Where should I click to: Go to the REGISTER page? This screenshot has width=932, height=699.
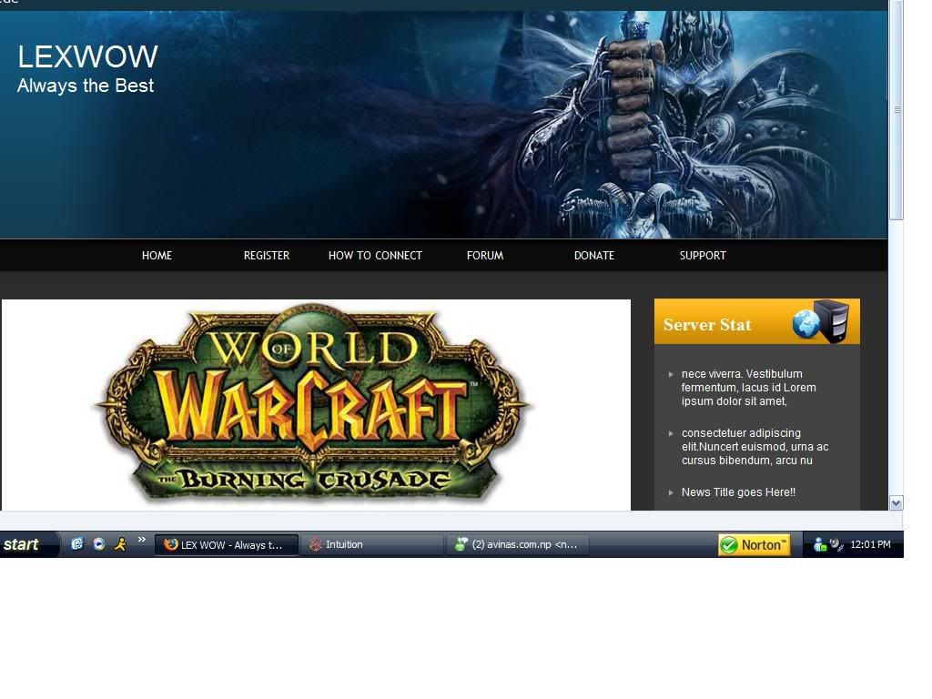(267, 256)
